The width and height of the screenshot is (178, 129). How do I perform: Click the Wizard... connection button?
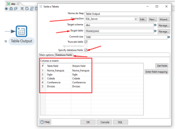click(x=164, y=19)
